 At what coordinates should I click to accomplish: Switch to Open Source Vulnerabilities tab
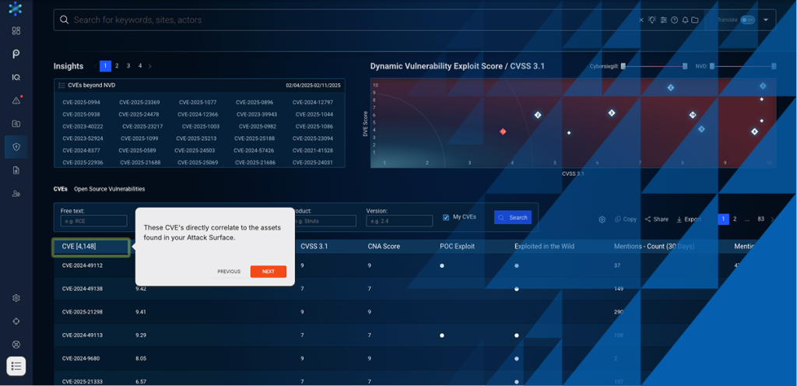(109, 189)
